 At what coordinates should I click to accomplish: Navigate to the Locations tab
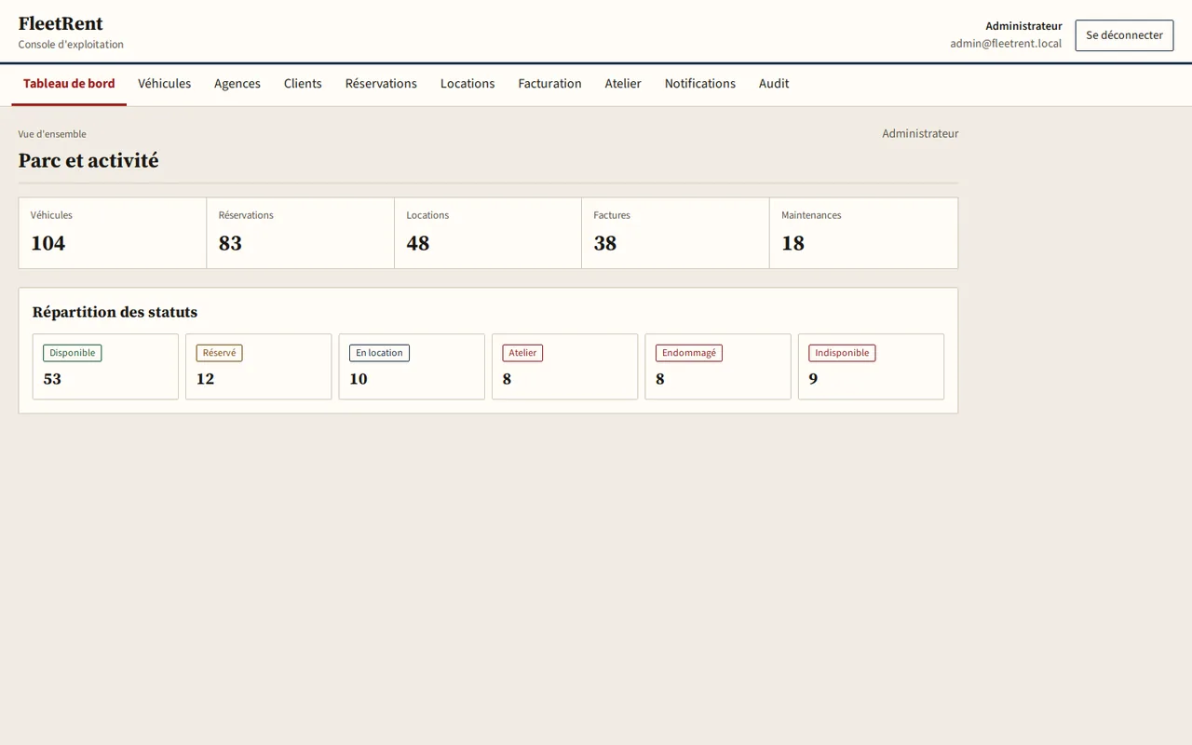coord(467,84)
